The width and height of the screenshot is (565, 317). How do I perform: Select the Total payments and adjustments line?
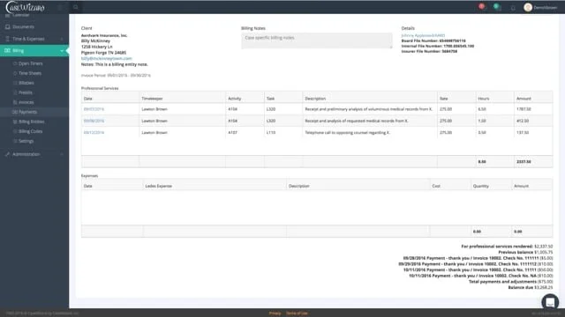pos(510,282)
